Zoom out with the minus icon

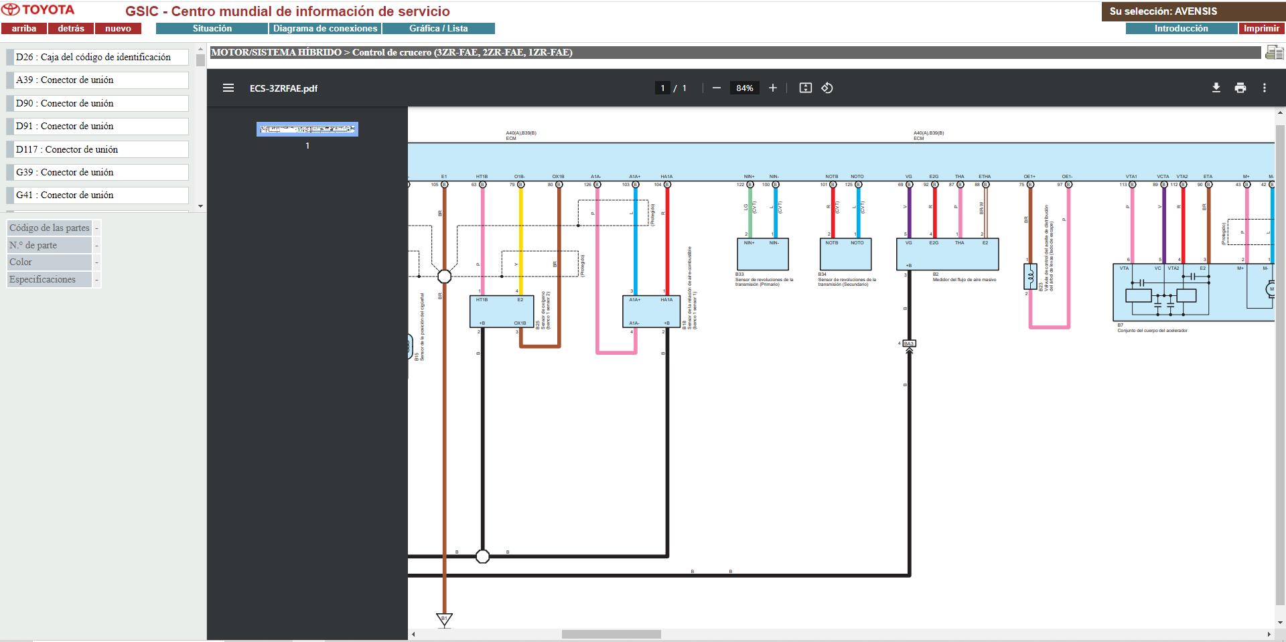click(716, 88)
